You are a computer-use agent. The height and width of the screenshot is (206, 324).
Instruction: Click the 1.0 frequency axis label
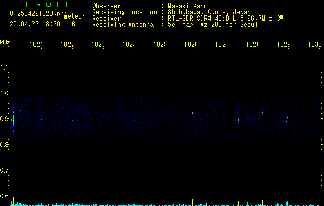(x=4, y=93)
